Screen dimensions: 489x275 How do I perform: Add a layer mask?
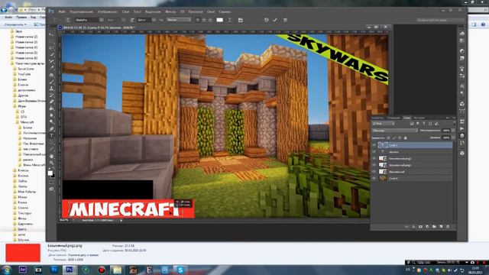[420, 227]
